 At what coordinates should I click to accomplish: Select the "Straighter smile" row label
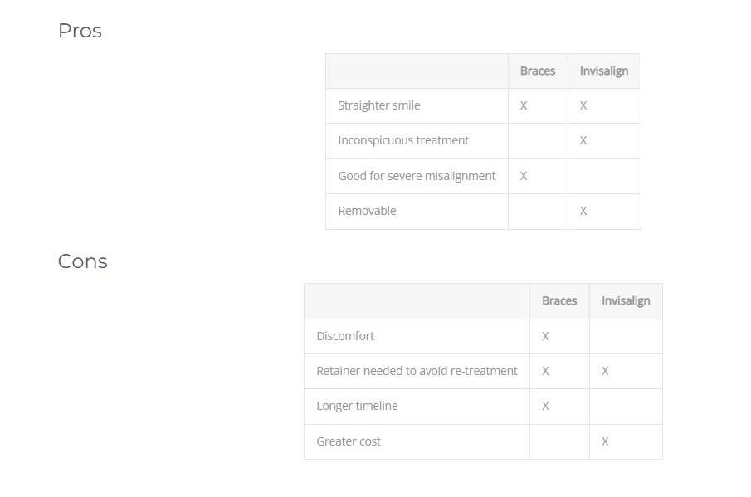[x=378, y=105]
